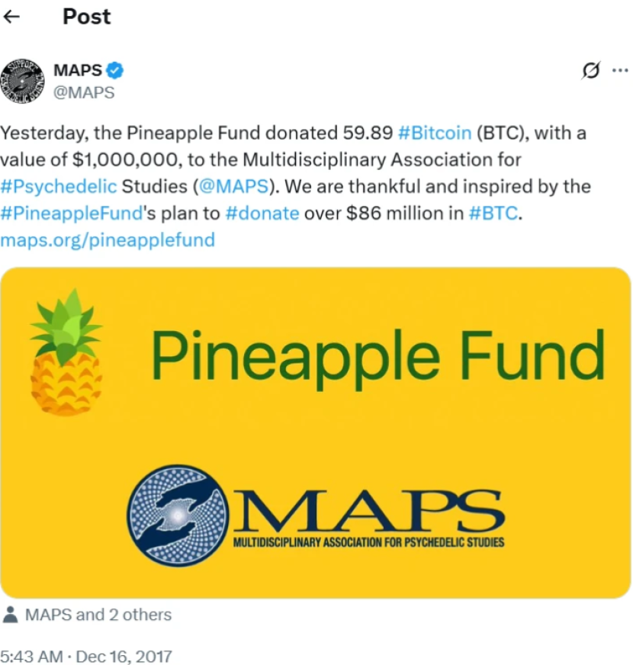Open the more options ellipsis menu
Screen dimensions: 633x665
(620, 70)
